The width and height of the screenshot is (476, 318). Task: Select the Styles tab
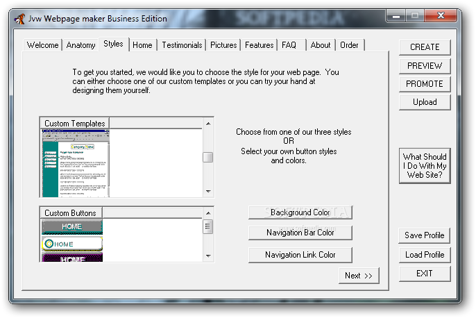[x=114, y=44]
